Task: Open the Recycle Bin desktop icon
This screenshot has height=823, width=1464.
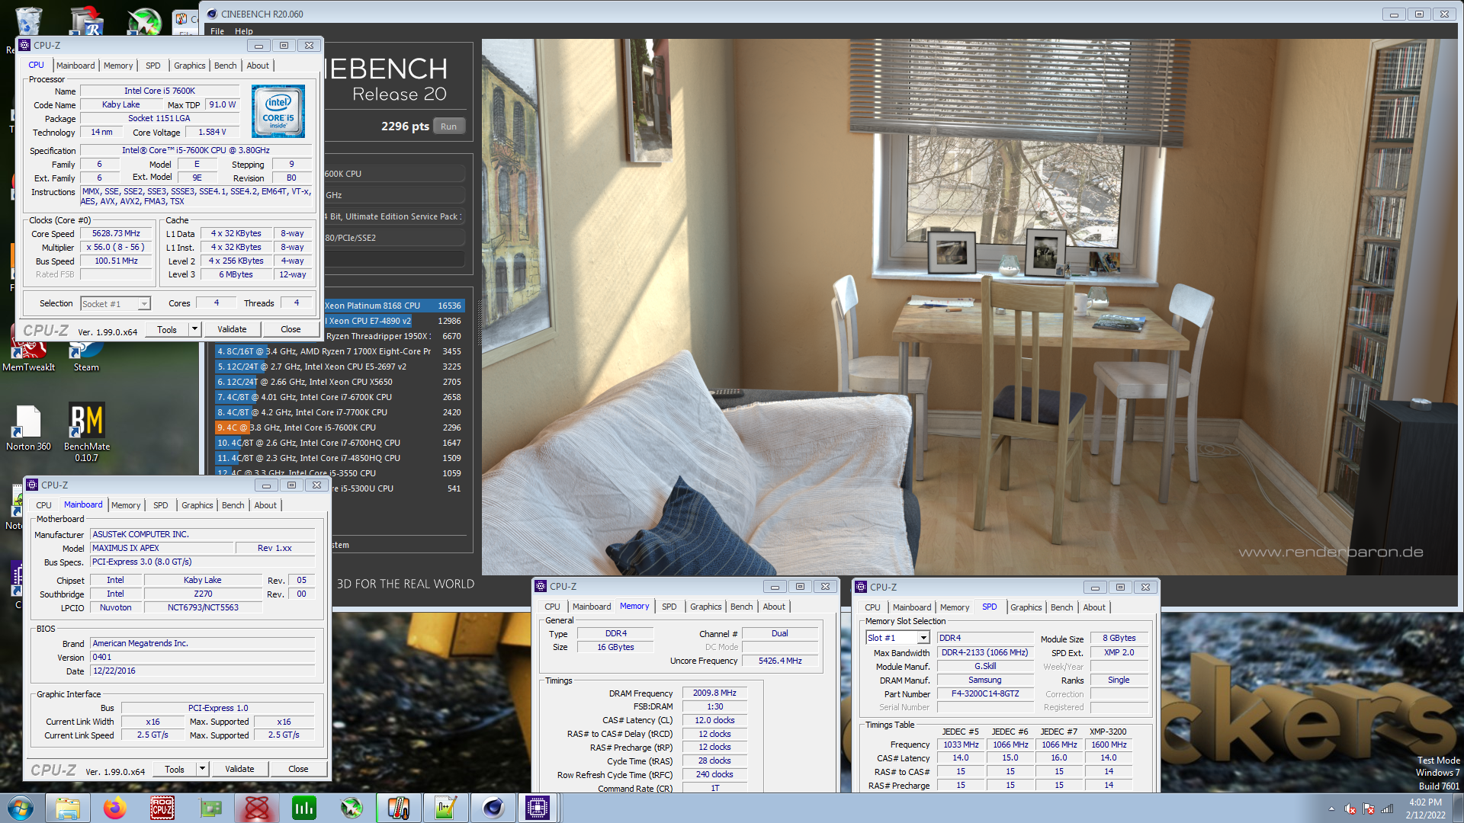Action: (28, 21)
